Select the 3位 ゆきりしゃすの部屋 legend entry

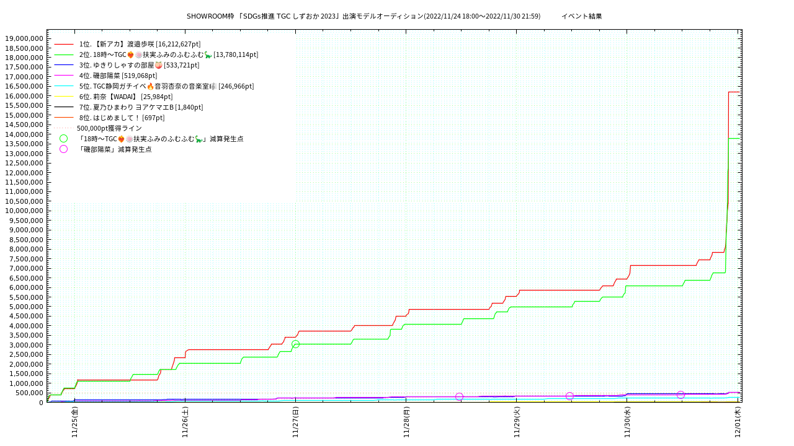point(139,65)
